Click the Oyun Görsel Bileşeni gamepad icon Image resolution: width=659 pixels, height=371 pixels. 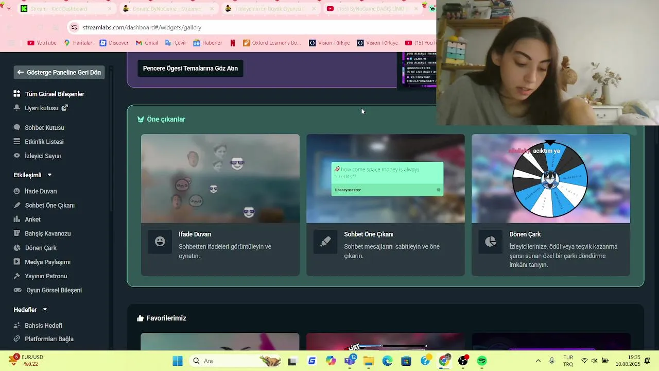pos(18,290)
